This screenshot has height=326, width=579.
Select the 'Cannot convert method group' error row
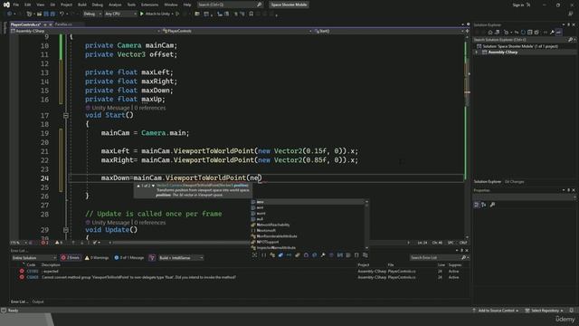[240, 277]
